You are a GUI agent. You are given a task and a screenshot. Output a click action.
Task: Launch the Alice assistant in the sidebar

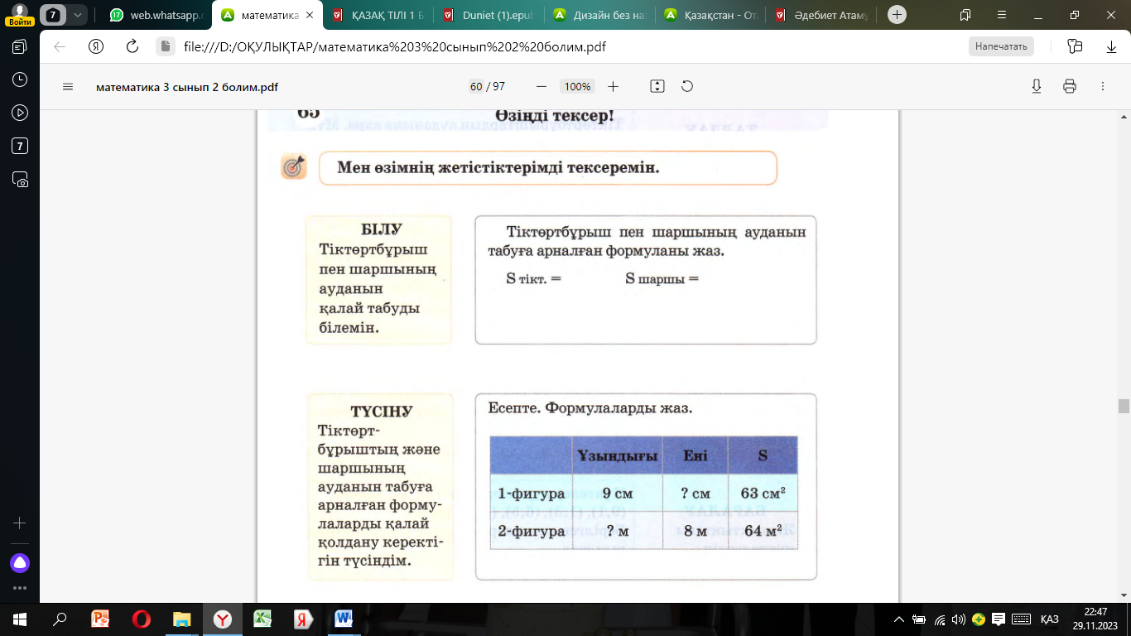coord(20,563)
